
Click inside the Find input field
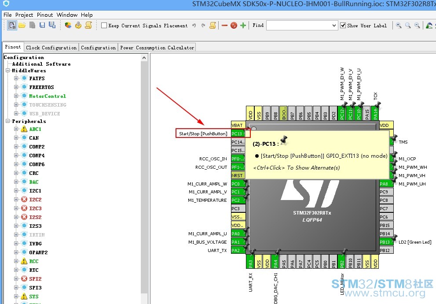coord(299,26)
